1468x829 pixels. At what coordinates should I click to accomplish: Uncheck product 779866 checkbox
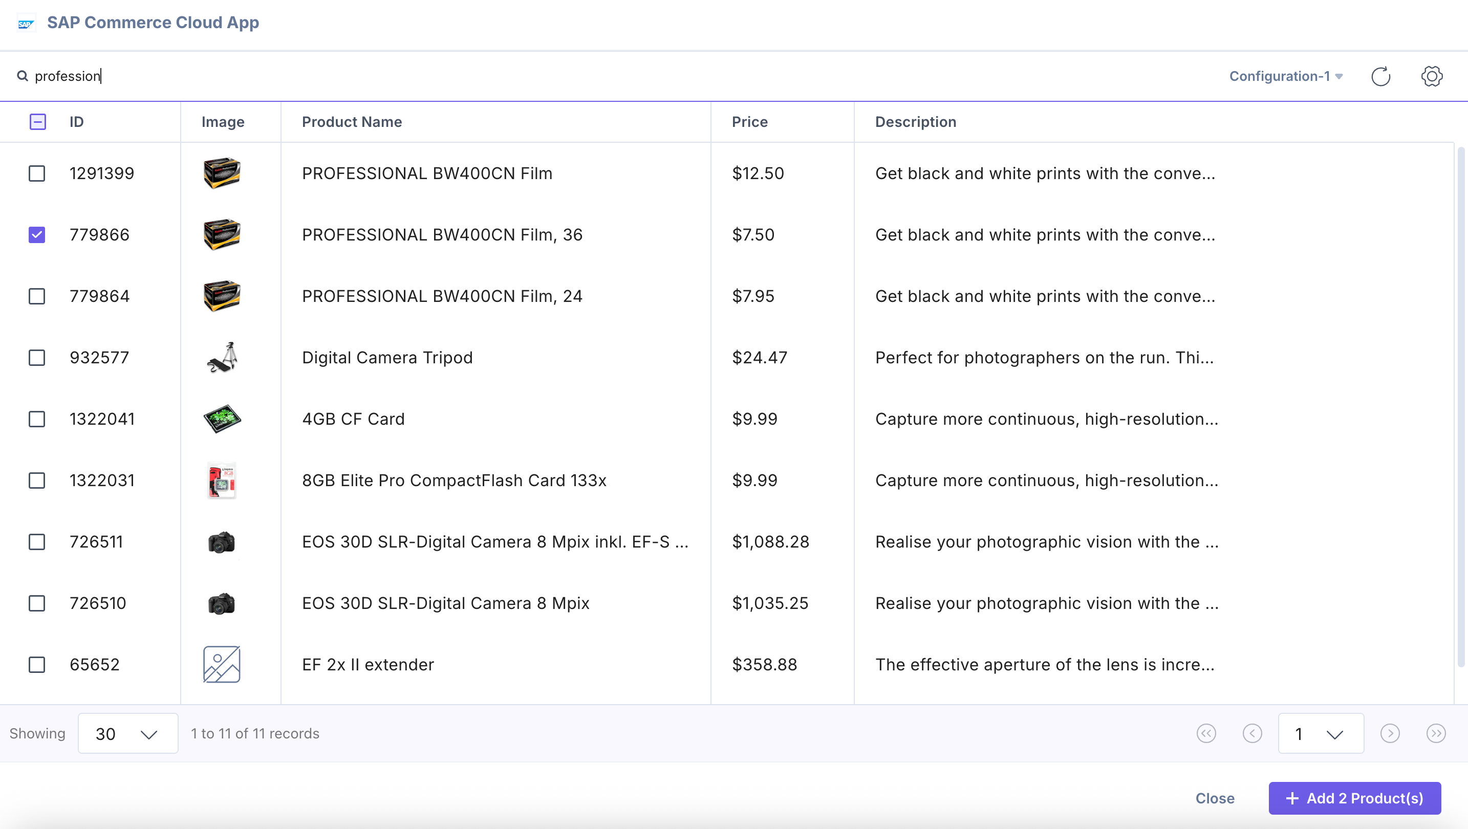[37, 235]
